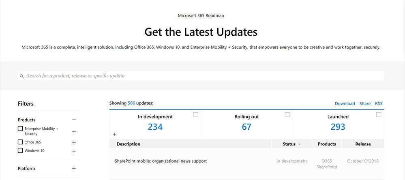Expand Enterprise Mobility + Security subcategories
This screenshot has width=405, height=180.
pyautogui.click(x=74, y=132)
